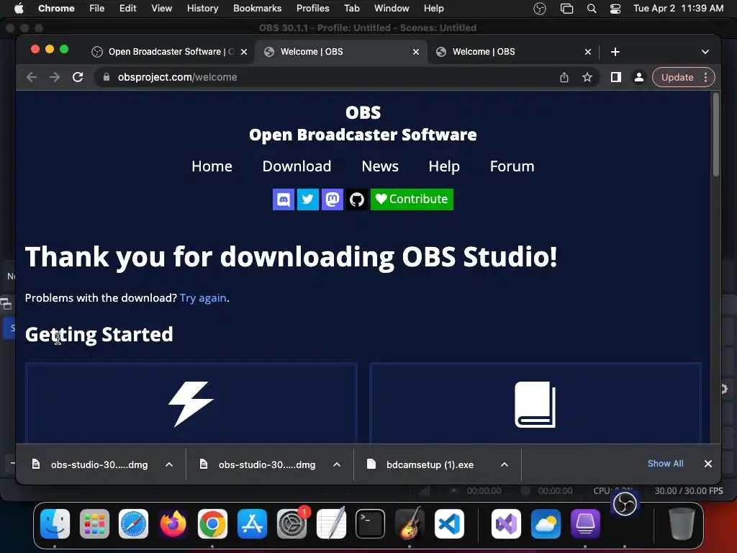Launch Safari from the Dock
Screen dimensions: 737x553
click(x=133, y=524)
